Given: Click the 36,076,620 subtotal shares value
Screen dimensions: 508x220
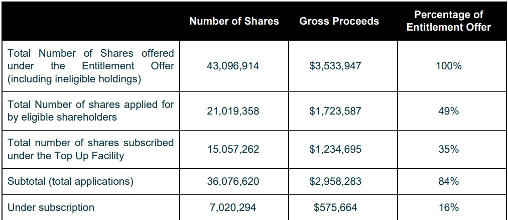Looking at the screenshot, I should tap(233, 181).
